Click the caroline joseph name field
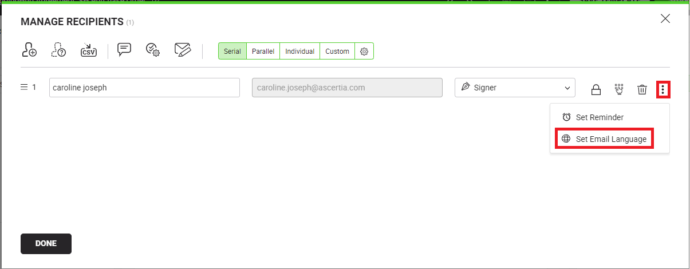 [144, 88]
